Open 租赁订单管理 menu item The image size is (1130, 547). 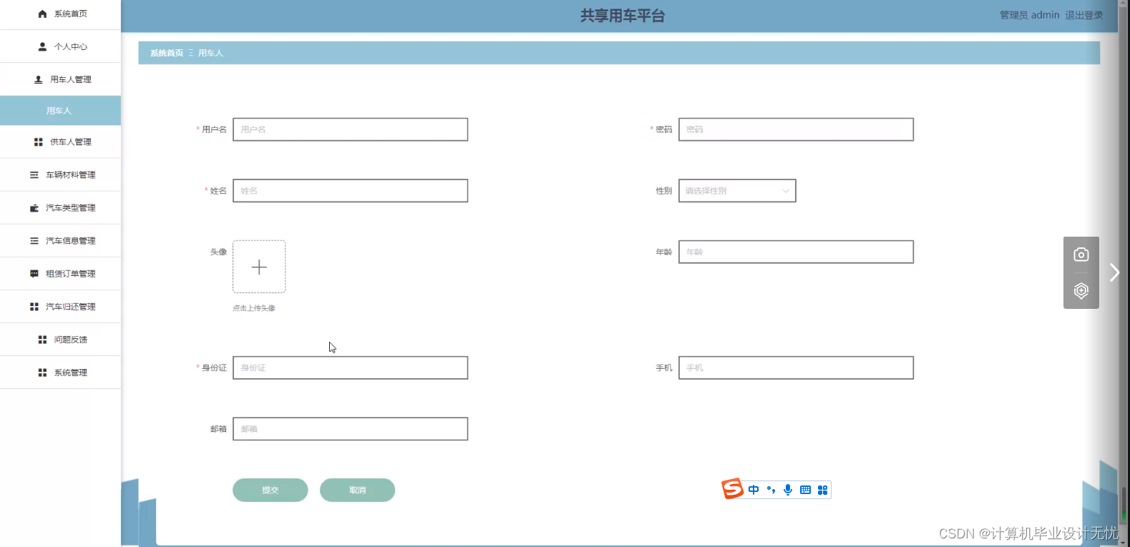point(60,274)
